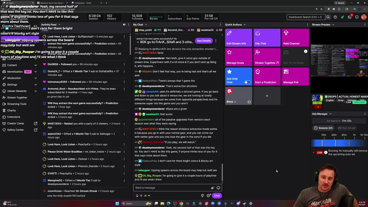Open Discord from the taskbar
Screen dimensions: 368x207
tap(238, 204)
